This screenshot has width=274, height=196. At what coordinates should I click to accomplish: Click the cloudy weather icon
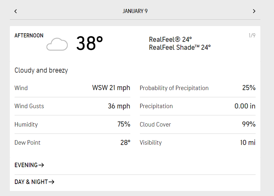57,44
